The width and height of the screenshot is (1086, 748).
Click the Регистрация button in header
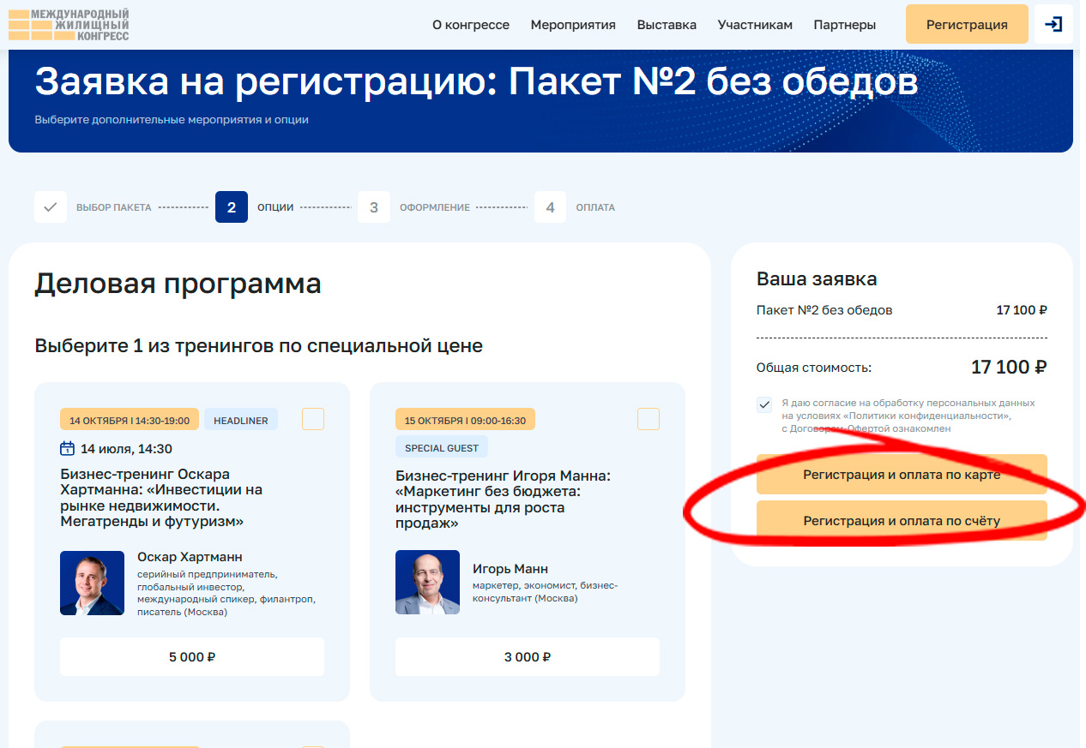pos(967,25)
